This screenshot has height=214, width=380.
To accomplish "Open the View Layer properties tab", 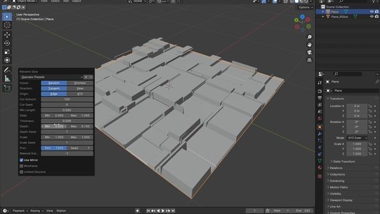I will 319,105.
